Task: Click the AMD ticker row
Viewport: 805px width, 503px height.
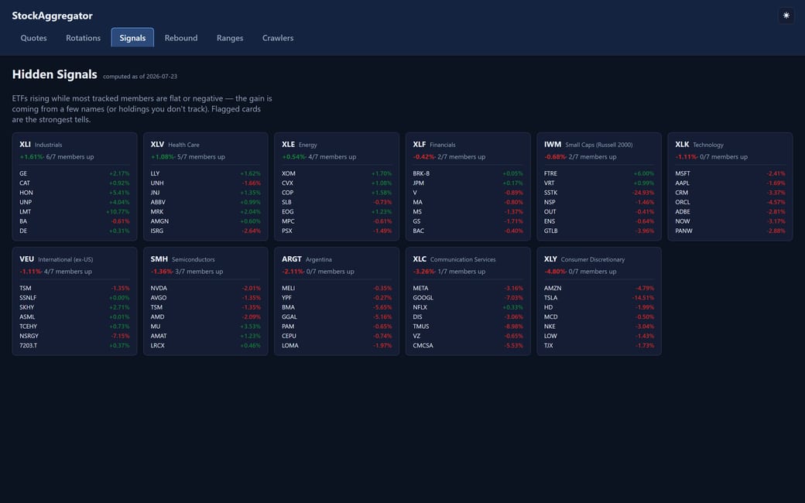Action: tap(205, 317)
